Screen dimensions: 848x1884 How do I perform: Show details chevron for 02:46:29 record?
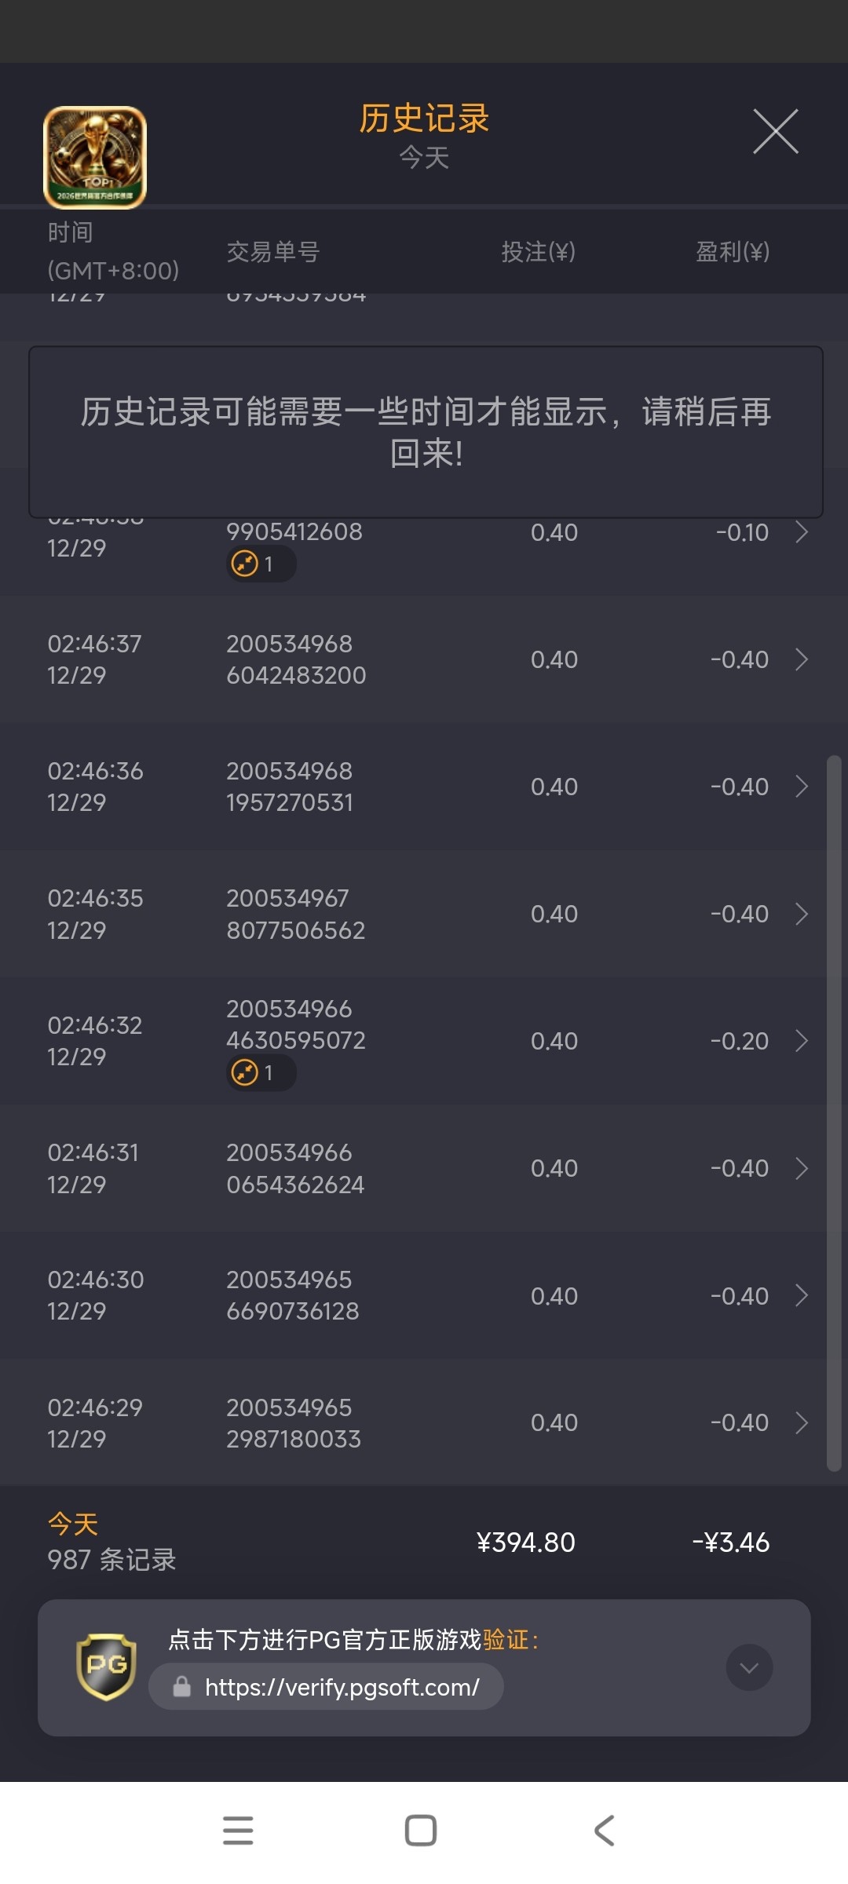[x=801, y=1422]
